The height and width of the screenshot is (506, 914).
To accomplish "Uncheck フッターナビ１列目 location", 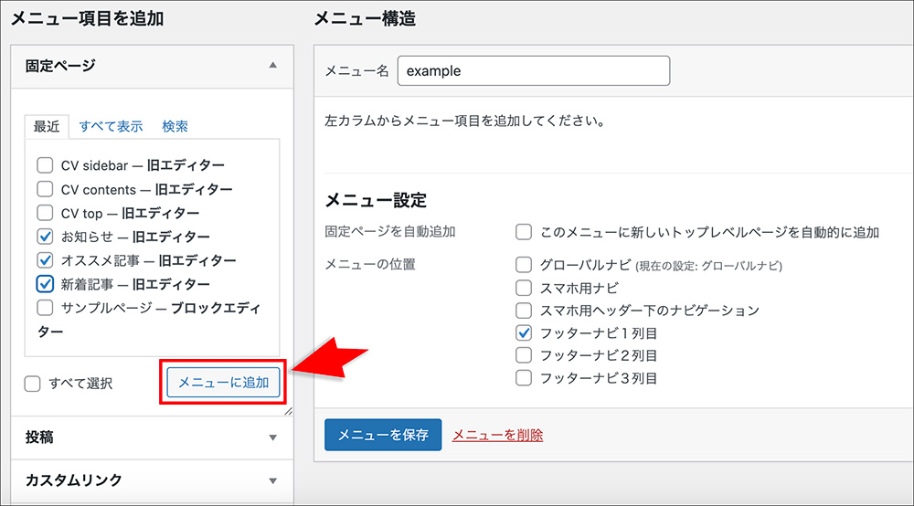I will click(524, 332).
